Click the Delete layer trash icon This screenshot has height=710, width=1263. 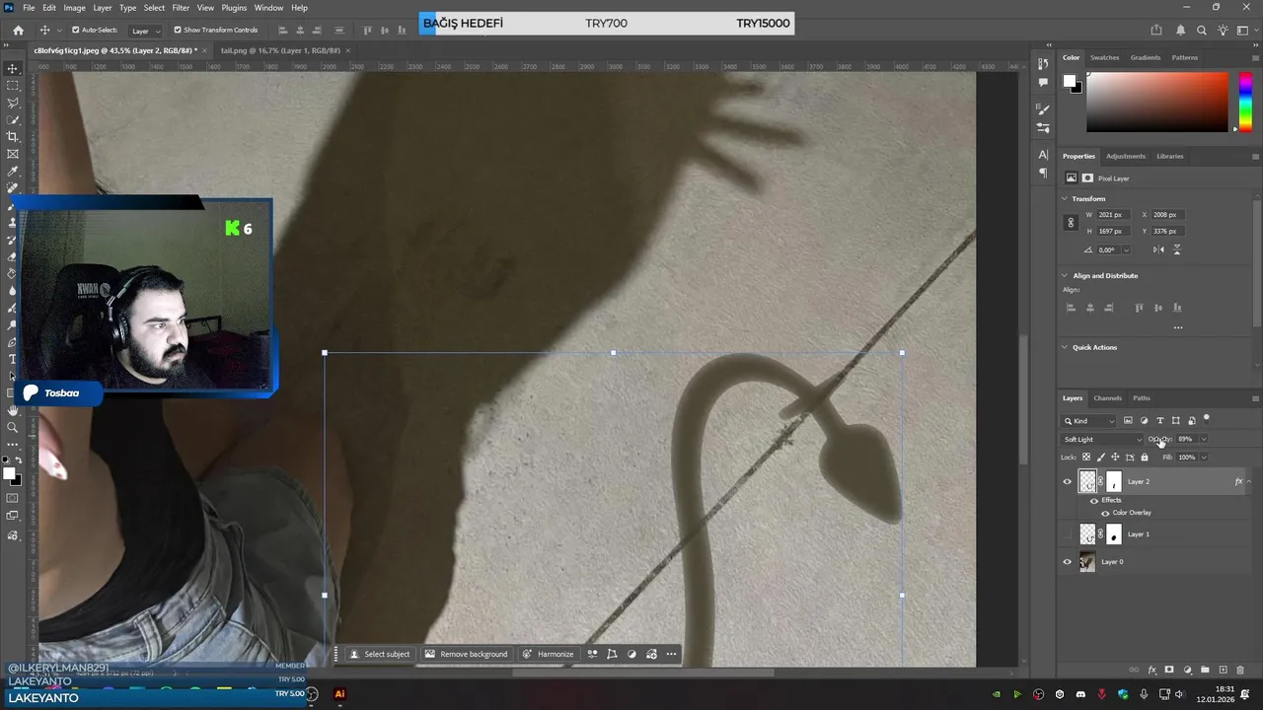tap(1241, 670)
